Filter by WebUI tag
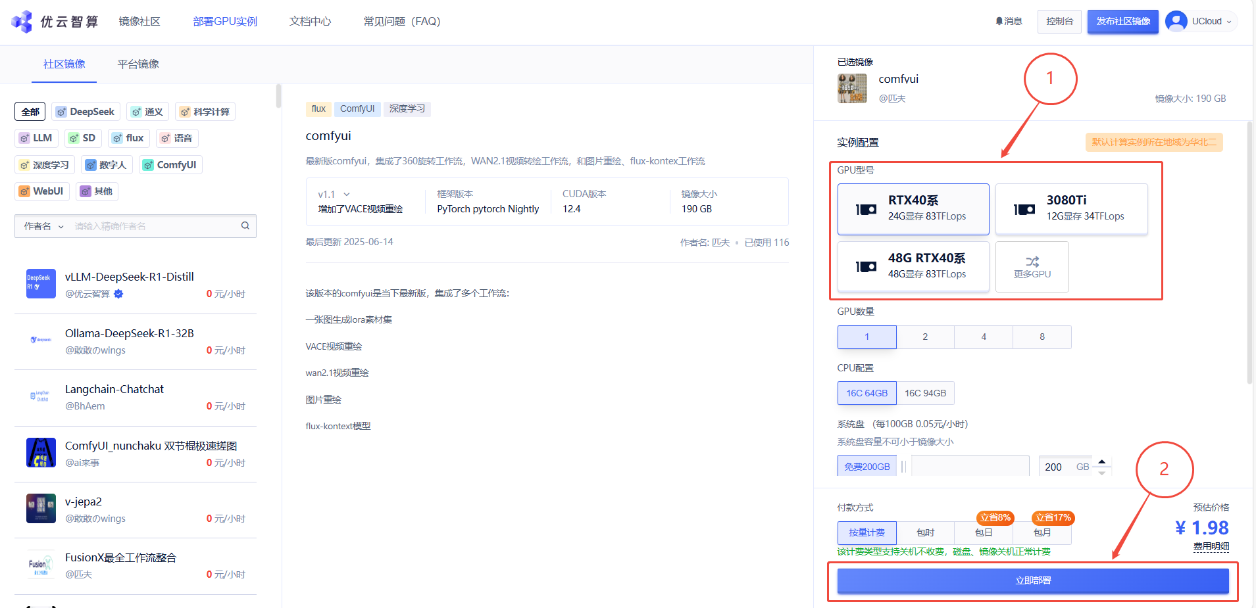The height and width of the screenshot is (608, 1256). point(42,191)
